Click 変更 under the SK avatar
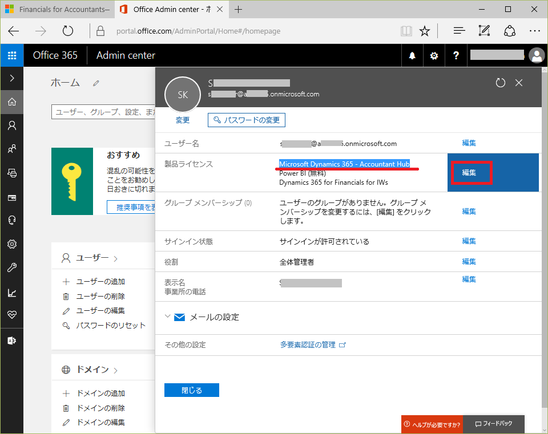The height and width of the screenshot is (434, 548). point(183,120)
